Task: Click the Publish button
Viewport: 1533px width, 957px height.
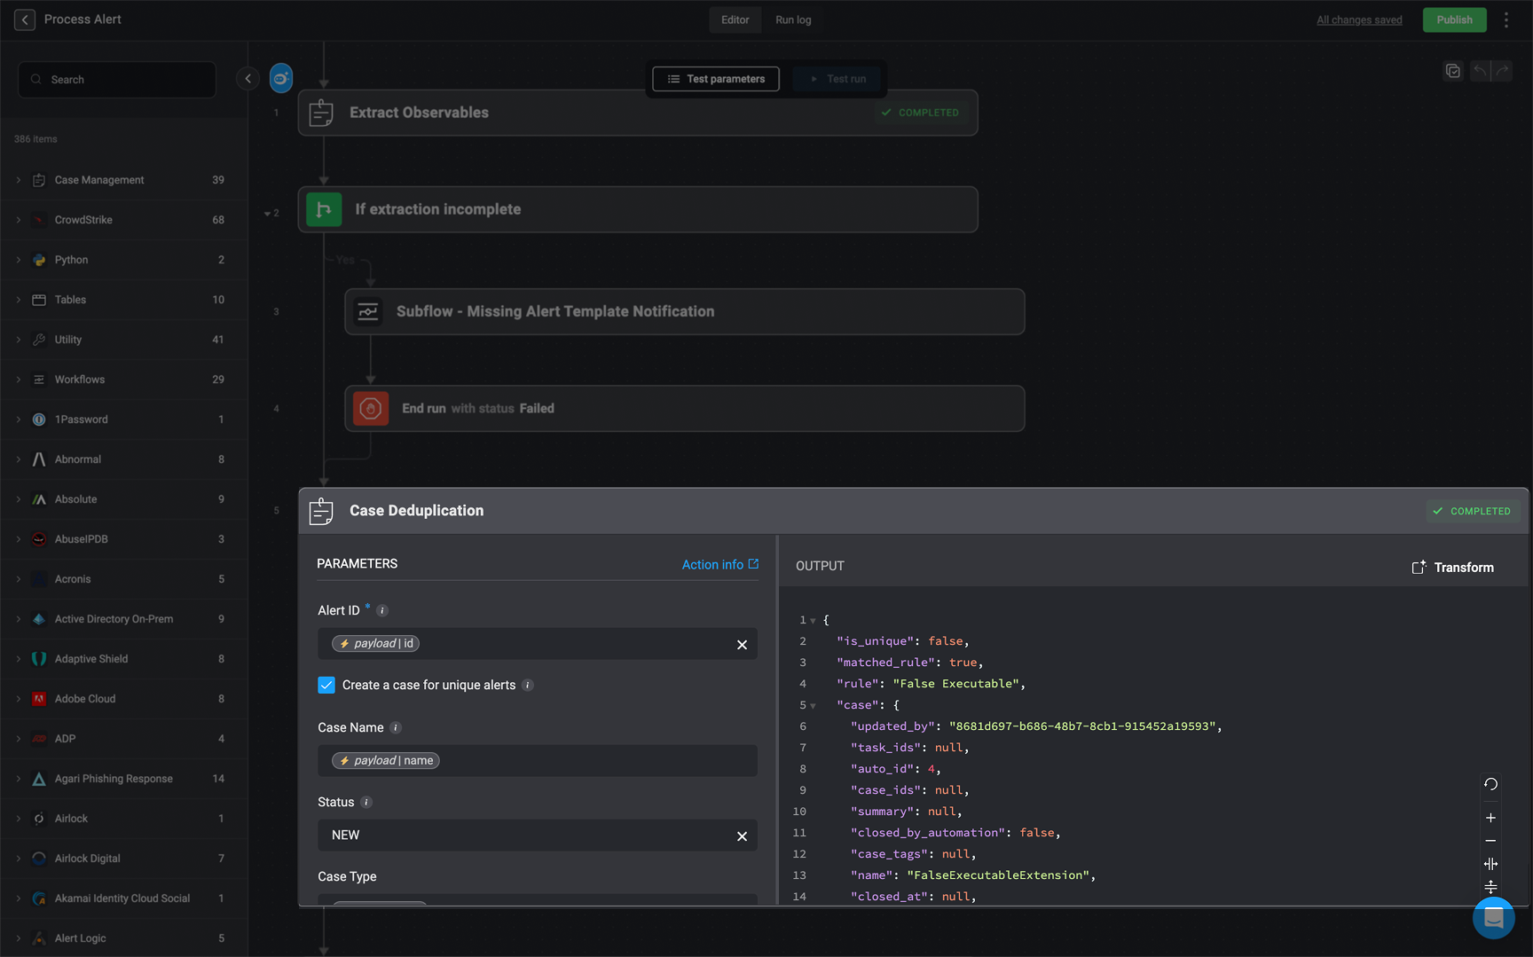Action: 1454,20
